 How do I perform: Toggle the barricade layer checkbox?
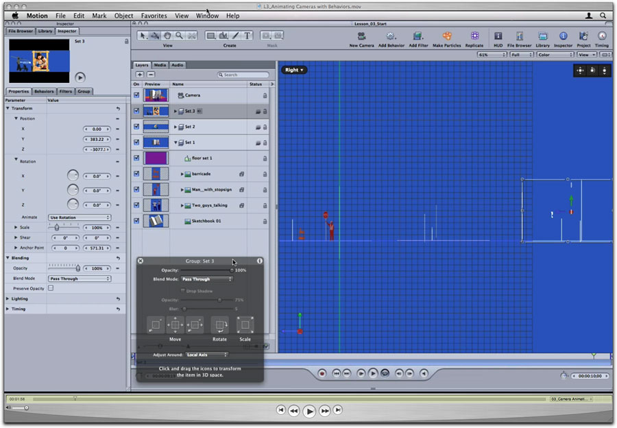tap(136, 174)
